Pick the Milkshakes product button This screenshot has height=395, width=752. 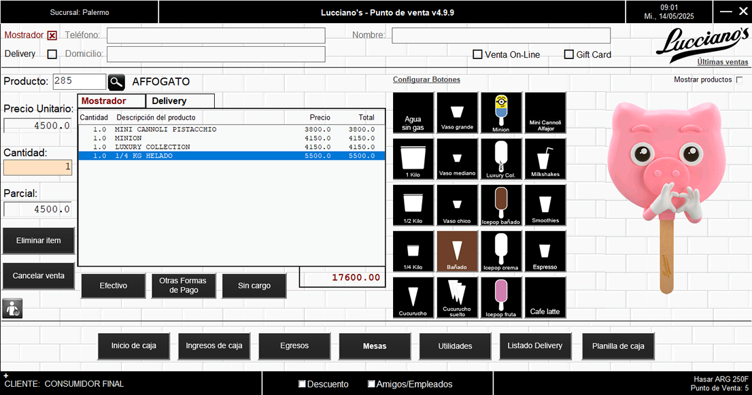[545, 158]
